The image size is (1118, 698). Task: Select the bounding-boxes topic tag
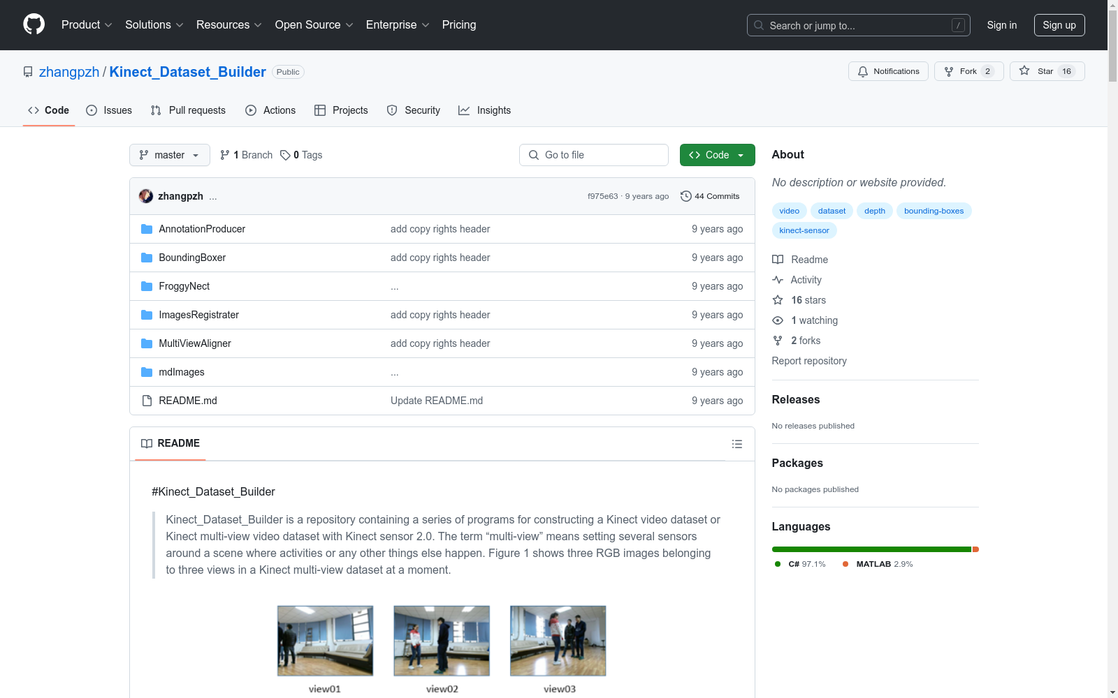click(934, 211)
